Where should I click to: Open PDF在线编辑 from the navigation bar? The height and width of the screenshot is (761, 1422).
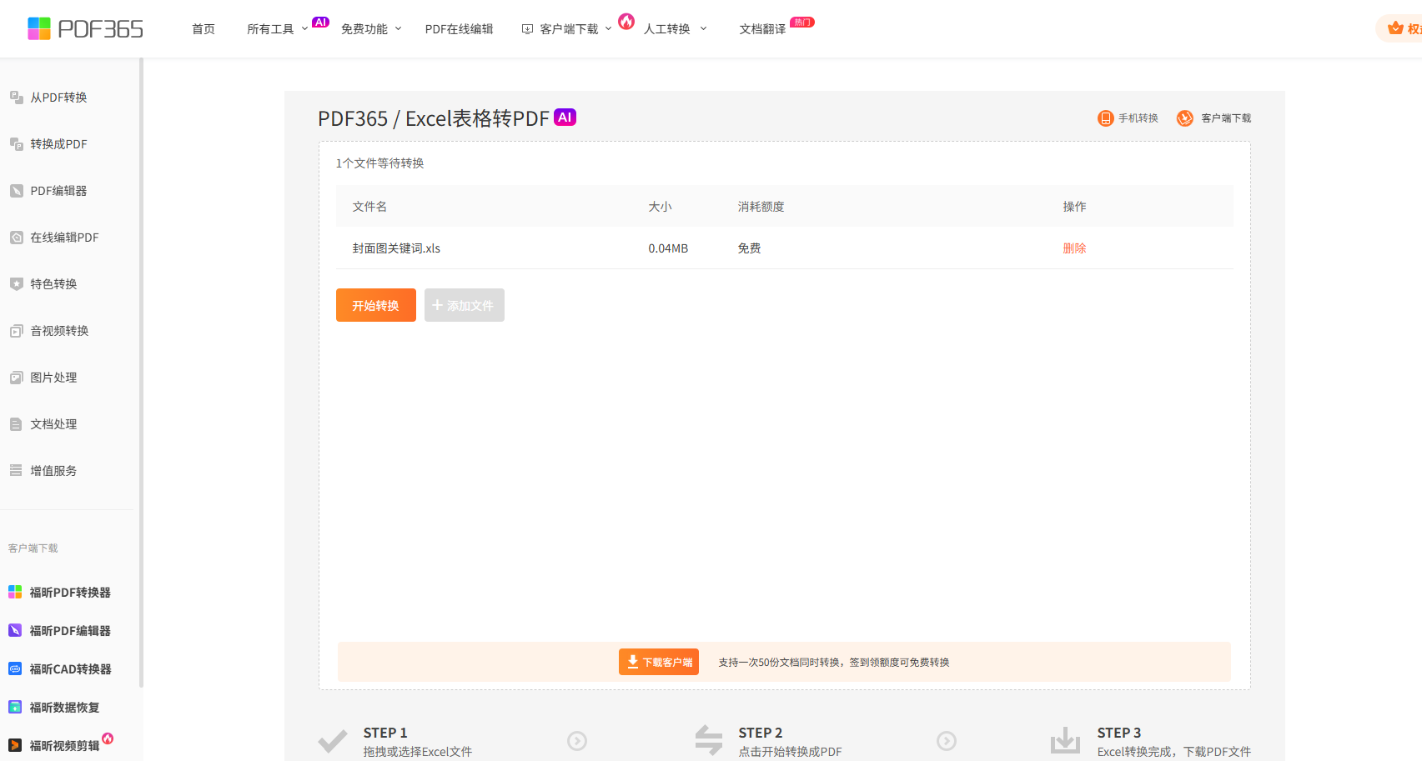[x=459, y=29]
